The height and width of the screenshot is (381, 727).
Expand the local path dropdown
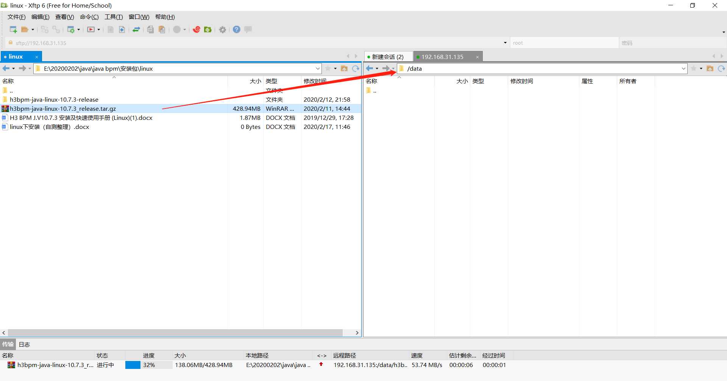[x=318, y=68]
